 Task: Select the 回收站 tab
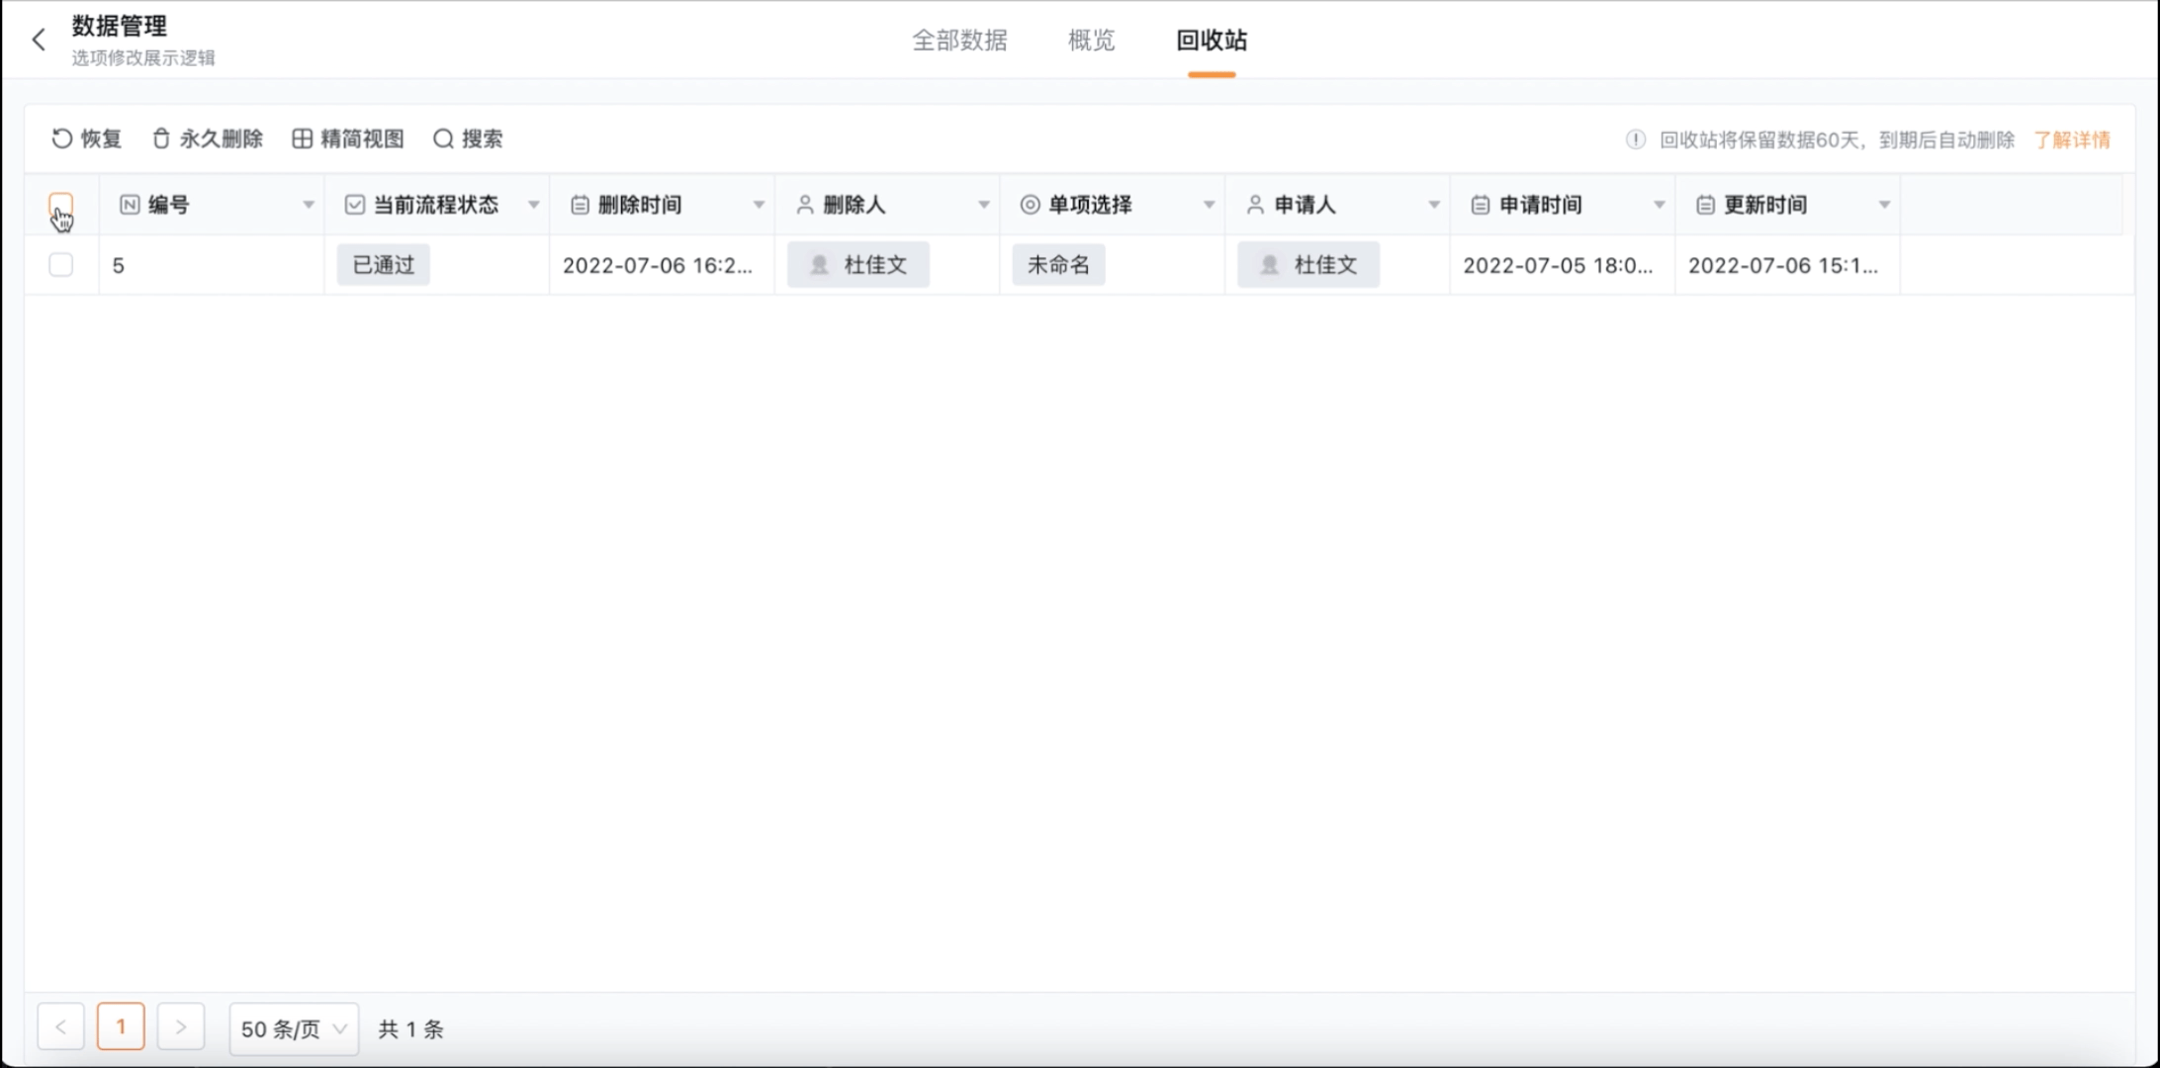pyautogui.click(x=1212, y=40)
